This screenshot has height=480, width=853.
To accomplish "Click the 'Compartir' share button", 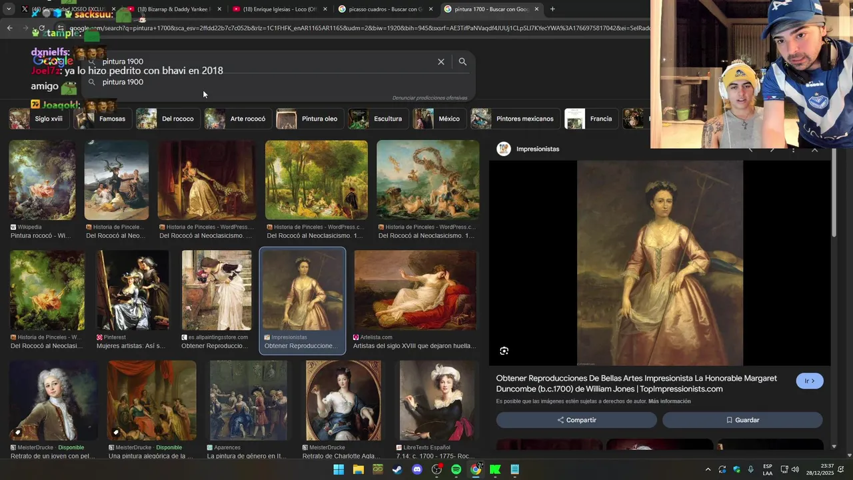I will click(x=576, y=420).
